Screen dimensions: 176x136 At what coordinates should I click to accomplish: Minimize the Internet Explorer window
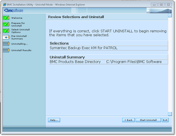pos(154,5)
